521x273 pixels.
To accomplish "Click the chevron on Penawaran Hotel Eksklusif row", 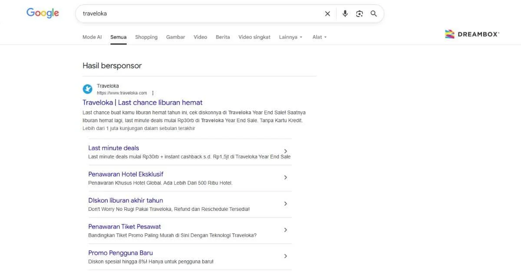I will [285, 177].
